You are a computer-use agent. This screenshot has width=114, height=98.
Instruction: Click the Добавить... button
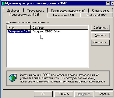(x=101, y=28)
